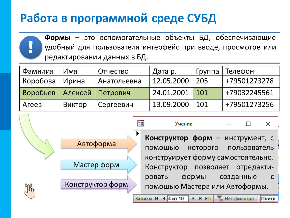Go to next record arrow

click(x=194, y=199)
